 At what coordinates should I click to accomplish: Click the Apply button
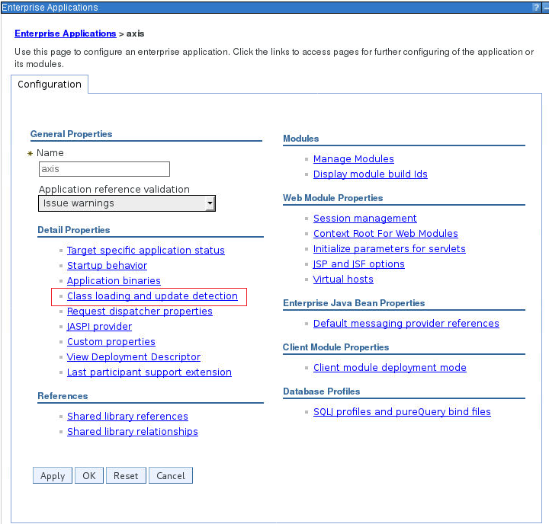click(x=53, y=476)
